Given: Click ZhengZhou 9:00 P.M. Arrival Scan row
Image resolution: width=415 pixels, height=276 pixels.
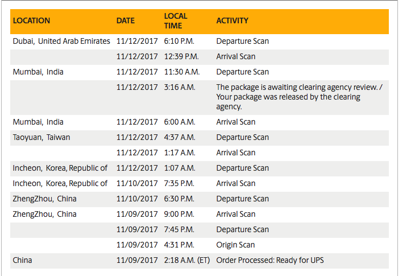Looking at the screenshot, I should (200, 215).
